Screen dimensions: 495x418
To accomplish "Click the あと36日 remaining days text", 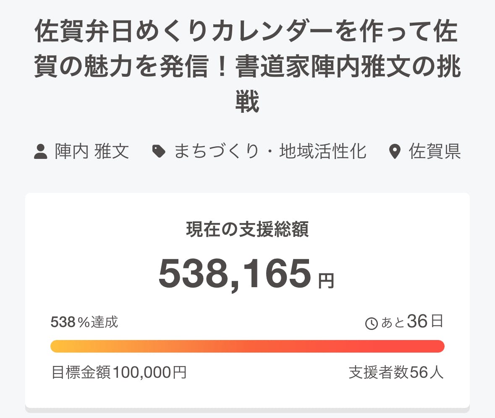I will (x=411, y=322).
